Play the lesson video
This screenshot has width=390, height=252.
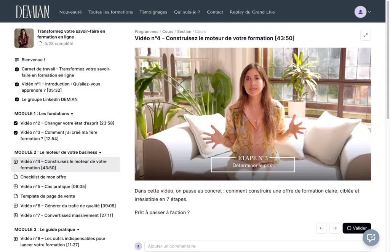click(x=253, y=114)
